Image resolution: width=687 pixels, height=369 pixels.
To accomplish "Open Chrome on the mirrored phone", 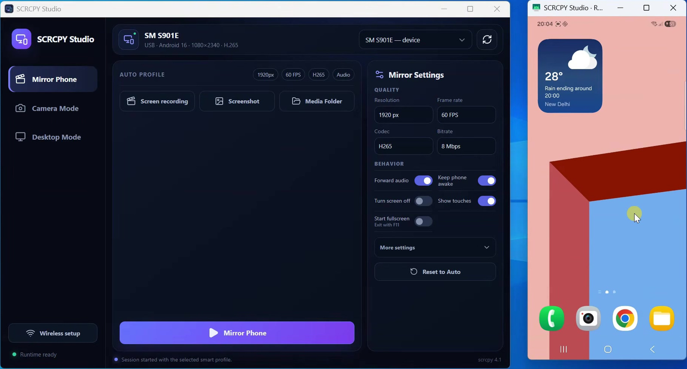I will click(x=625, y=318).
